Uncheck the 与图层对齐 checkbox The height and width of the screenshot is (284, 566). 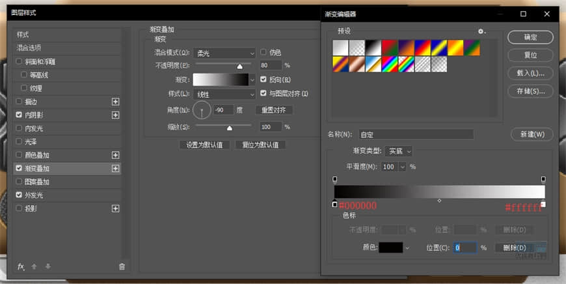pos(263,93)
